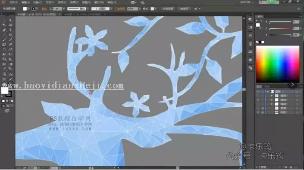
Task: Select the Pen tool in toolbox
Action: pos(4,30)
